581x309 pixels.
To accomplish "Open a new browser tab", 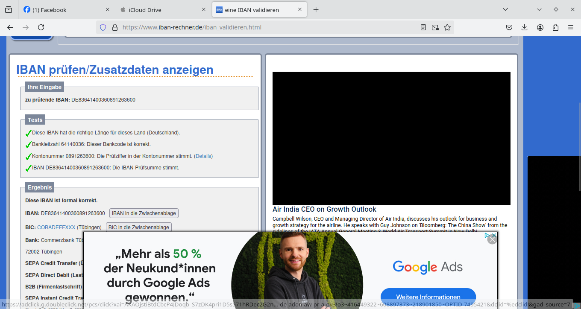I will pyautogui.click(x=316, y=9).
